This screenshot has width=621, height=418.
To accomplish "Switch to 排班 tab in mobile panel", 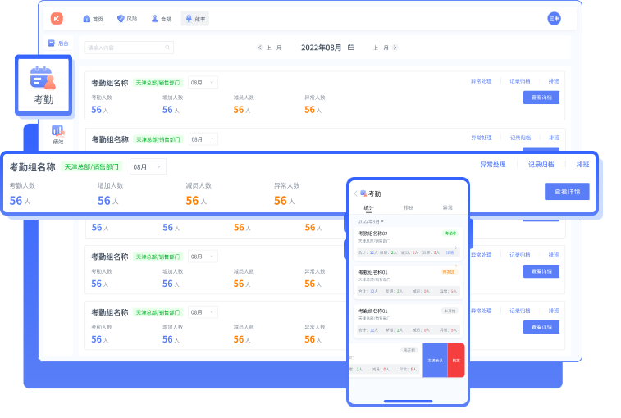I will (x=409, y=207).
